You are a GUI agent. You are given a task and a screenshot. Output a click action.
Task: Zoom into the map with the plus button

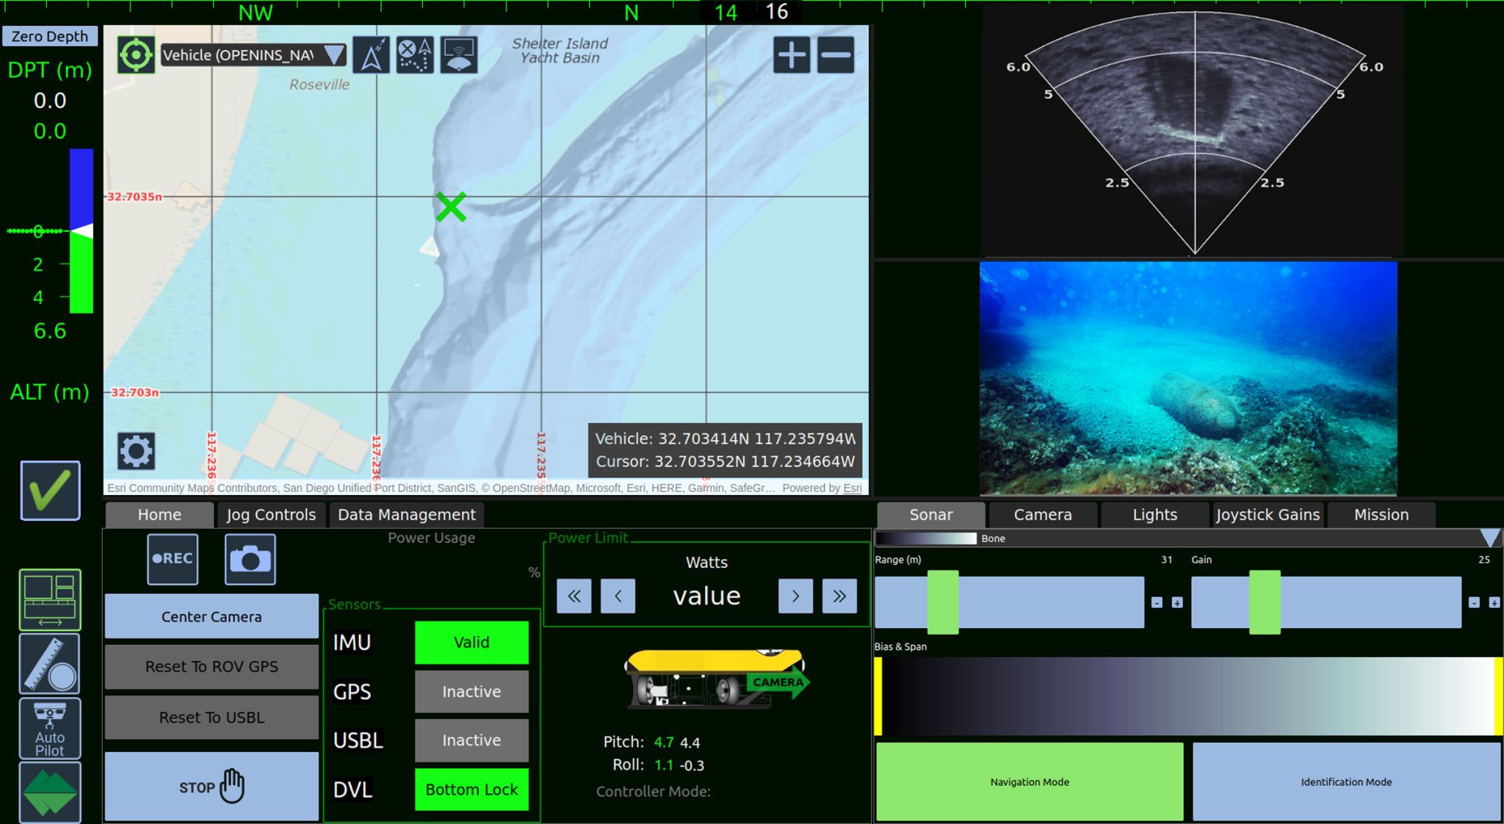(791, 54)
